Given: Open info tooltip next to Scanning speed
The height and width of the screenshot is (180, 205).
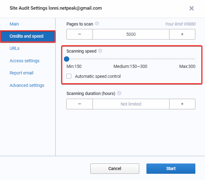Looking at the screenshot, I should tap(100, 51).
